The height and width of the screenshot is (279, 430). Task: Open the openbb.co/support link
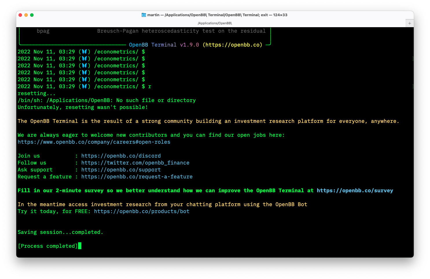coord(121,170)
